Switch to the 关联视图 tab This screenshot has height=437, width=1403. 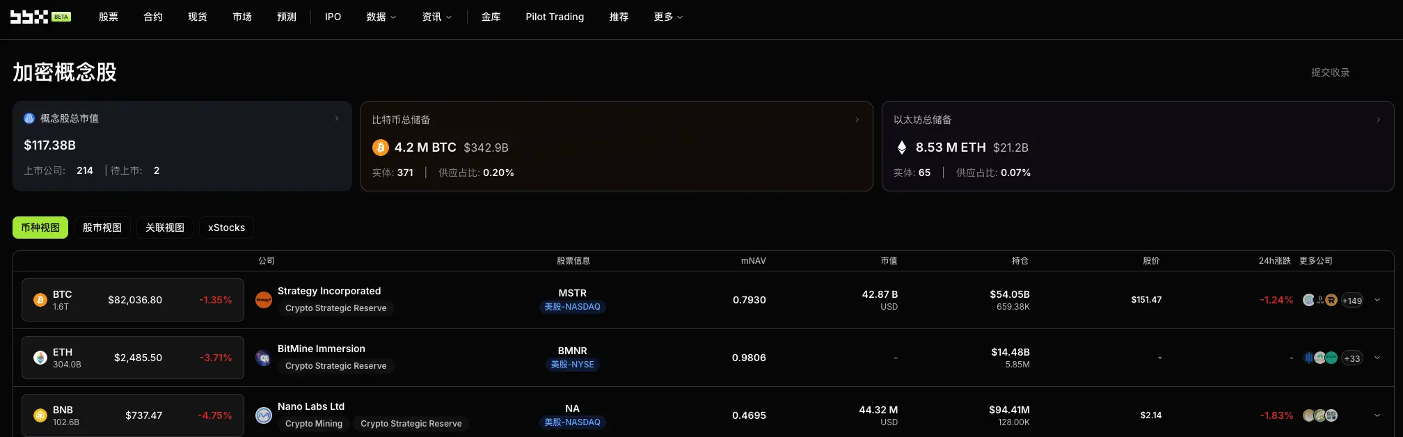point(165,228)
